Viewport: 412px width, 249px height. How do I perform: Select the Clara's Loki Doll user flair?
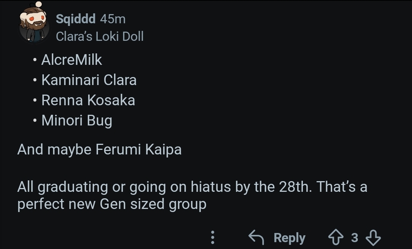click(x=100, y=37)
